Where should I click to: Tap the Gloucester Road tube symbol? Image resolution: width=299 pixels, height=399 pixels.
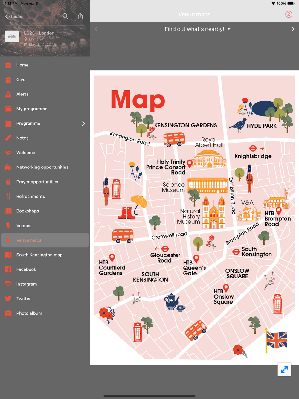pyautogui.click(x=165, y=249)
